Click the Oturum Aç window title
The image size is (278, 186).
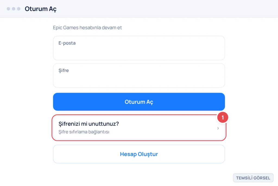click(41, 9)
